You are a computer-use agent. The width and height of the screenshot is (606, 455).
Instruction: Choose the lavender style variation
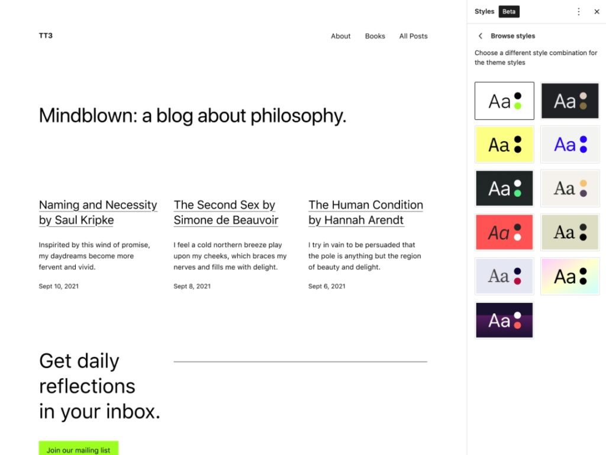(x=504, y=276)
